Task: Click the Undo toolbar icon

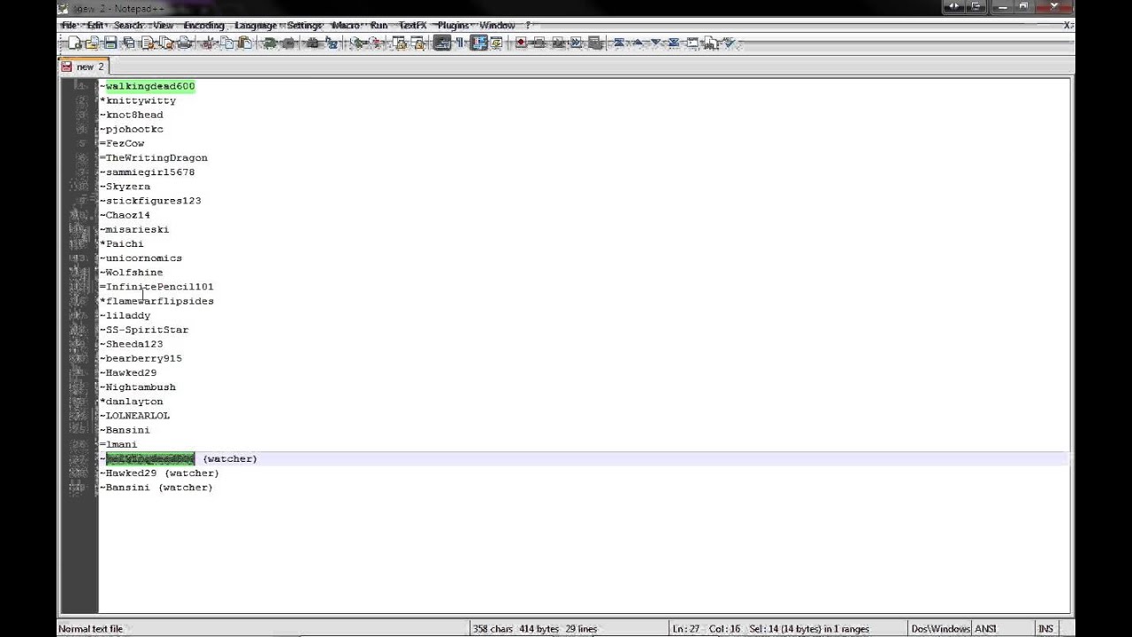Action: coord(270,42)
